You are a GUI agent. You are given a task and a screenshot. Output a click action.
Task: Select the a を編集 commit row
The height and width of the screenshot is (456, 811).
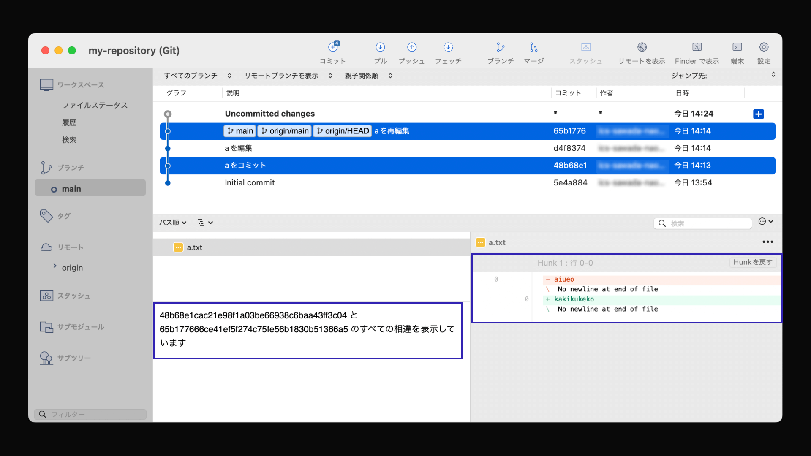[468, 148]
